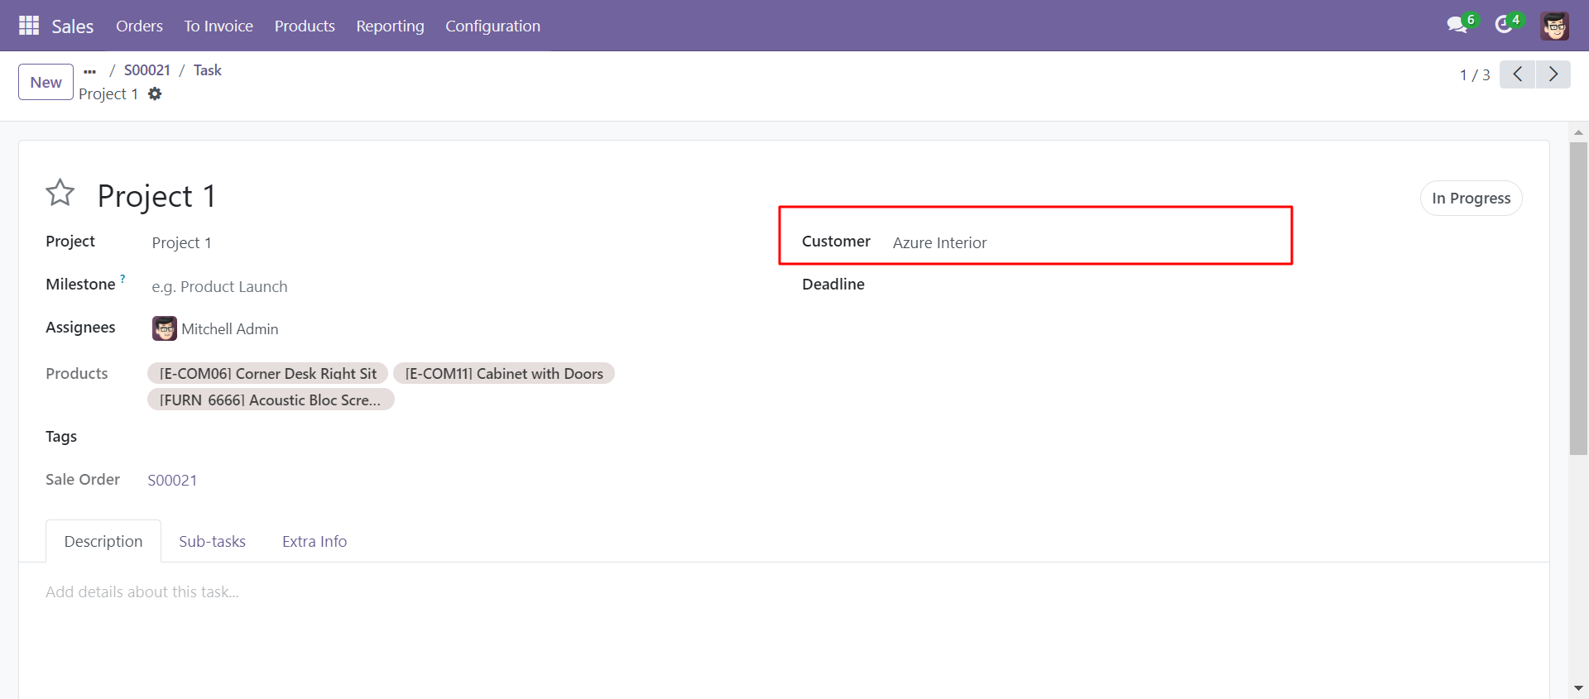Image resolution: width=1589 pixels, height=699 pixels.
Task: Click the Sales app title
Action: [x=73, y=26]
